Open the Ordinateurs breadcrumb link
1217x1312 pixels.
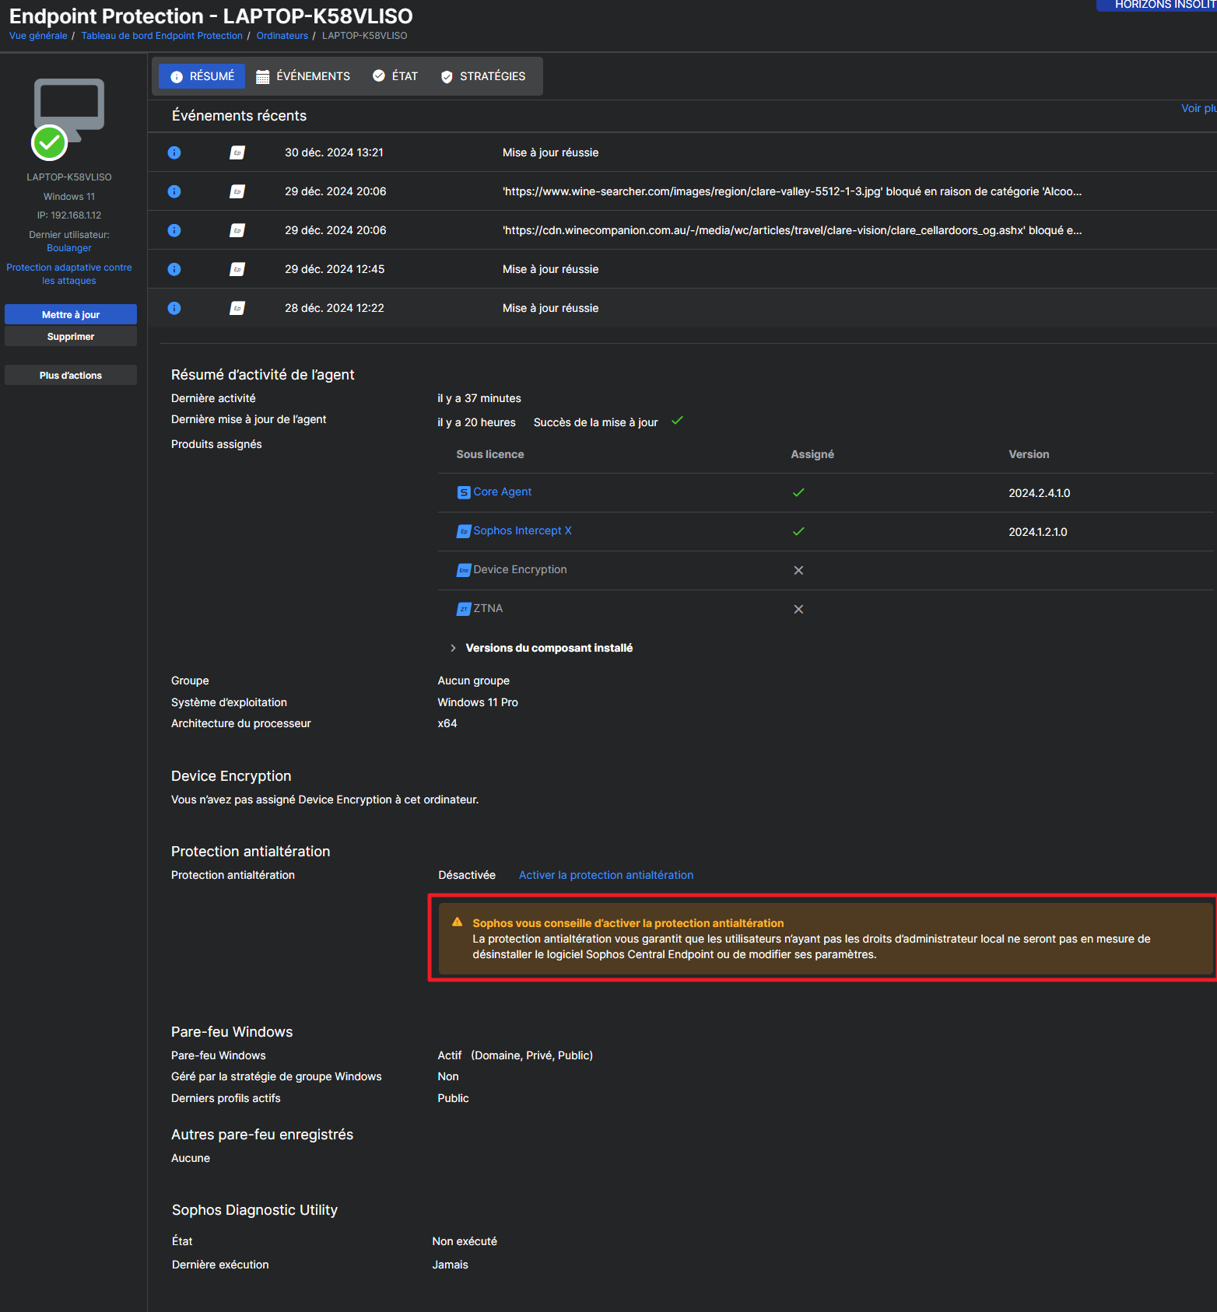282,36
